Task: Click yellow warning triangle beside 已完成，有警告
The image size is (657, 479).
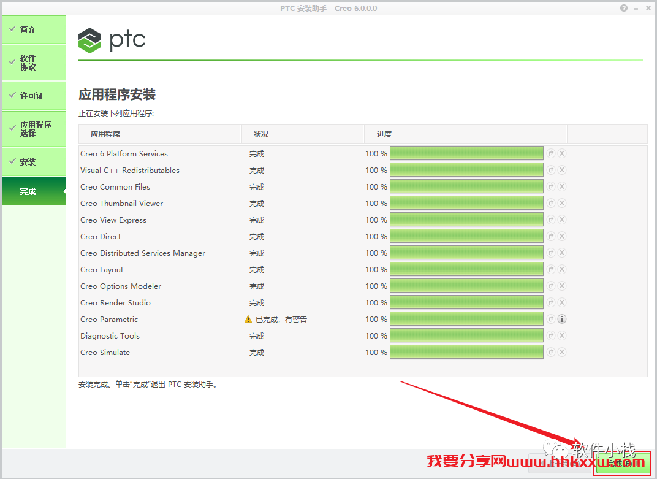Action: point(248,319)
